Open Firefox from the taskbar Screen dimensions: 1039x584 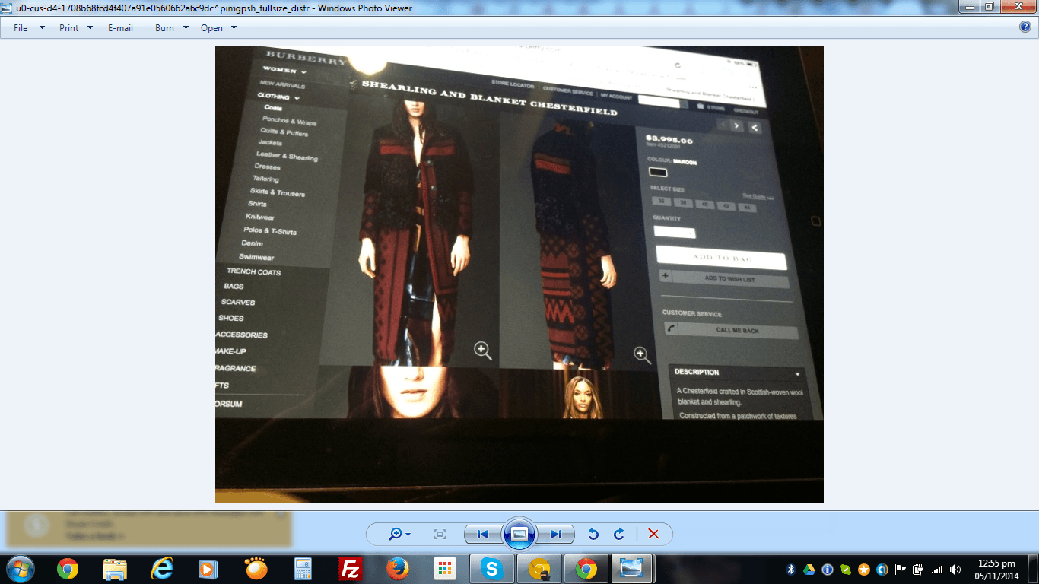(398, 569)
